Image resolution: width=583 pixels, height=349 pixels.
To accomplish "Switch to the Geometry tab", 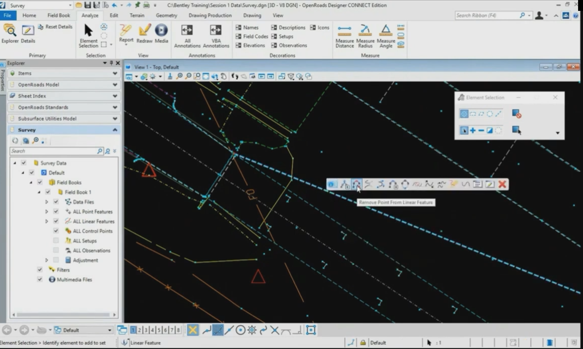I will 166,15.
